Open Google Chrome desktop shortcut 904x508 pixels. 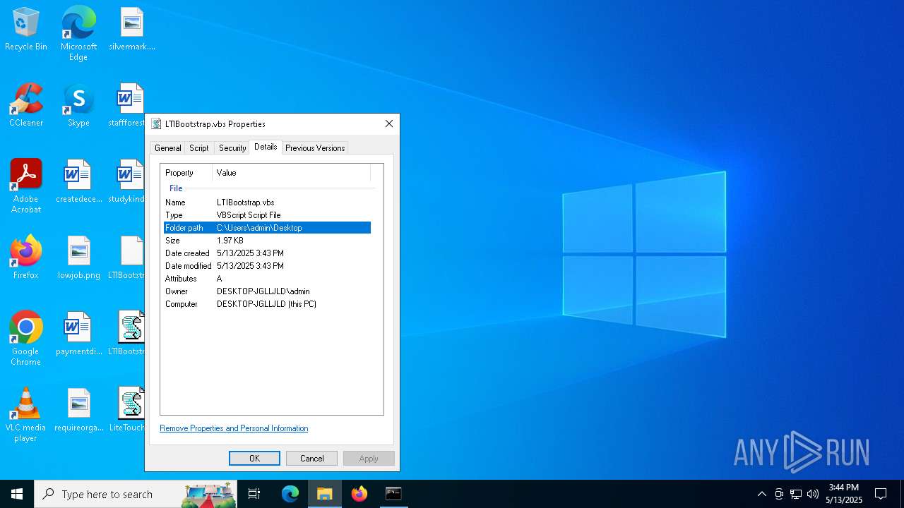26,339
